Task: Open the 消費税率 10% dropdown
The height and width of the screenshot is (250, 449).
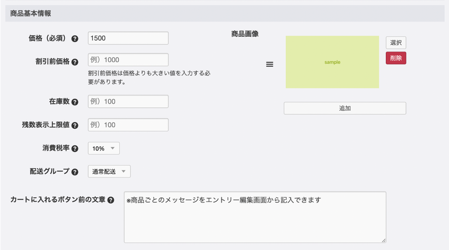Action: pyautogui.click(x=103, y=148)
